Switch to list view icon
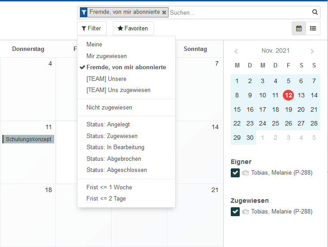328x247 pixels. pos(313,28)
